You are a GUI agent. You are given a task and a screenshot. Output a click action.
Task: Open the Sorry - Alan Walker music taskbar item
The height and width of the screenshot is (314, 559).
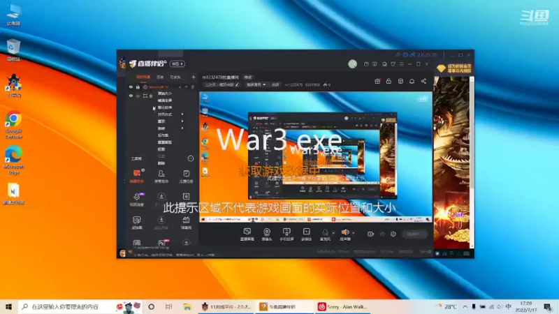[x=342, y=306]
